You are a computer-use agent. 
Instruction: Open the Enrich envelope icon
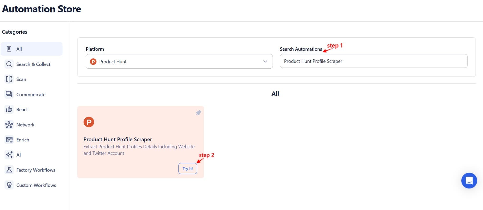(9, 140)
